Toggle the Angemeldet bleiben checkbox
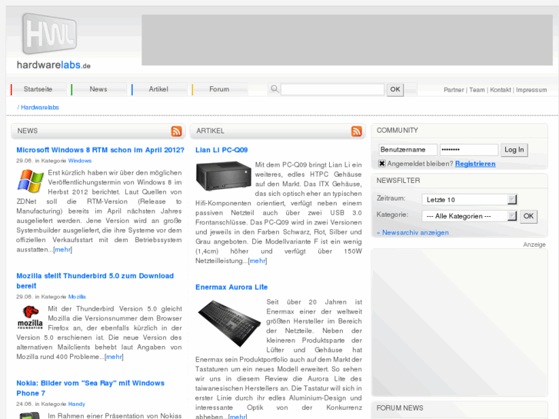The image size is (559, 419). (x=382, y=163)
